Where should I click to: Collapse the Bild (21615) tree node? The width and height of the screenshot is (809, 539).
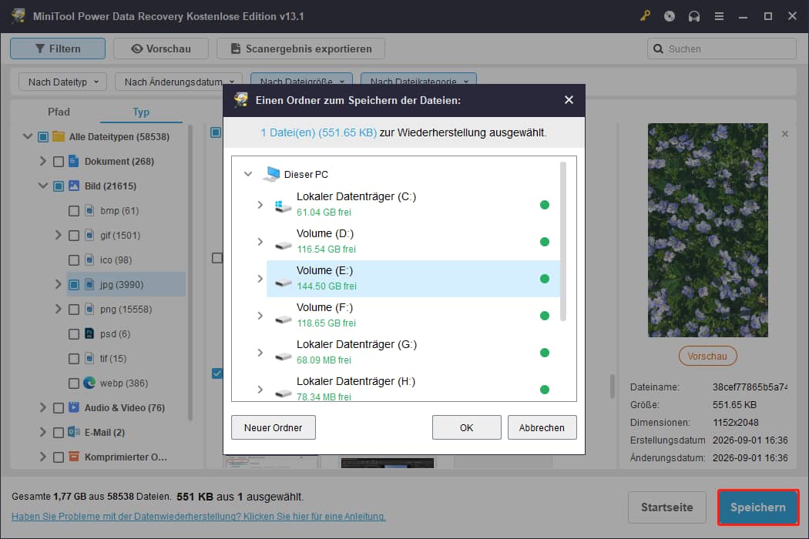coord(43,186)
